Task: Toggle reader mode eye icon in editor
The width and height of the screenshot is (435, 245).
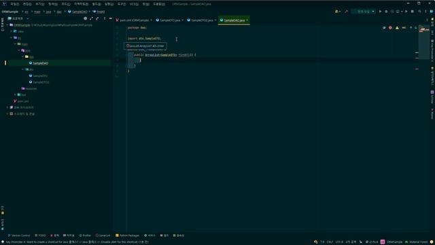Action: [x=384, y=28]
